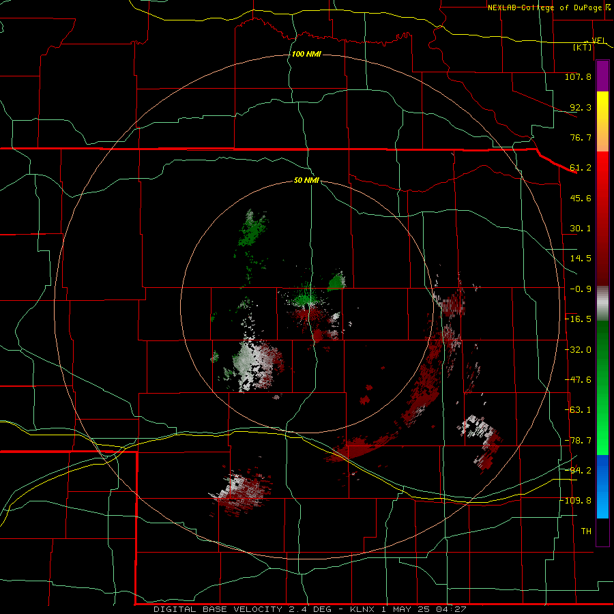Click the NEXLAB-College of DuPage credit text
This screenshot has width=614, height=614.
(x=546, y=8)
